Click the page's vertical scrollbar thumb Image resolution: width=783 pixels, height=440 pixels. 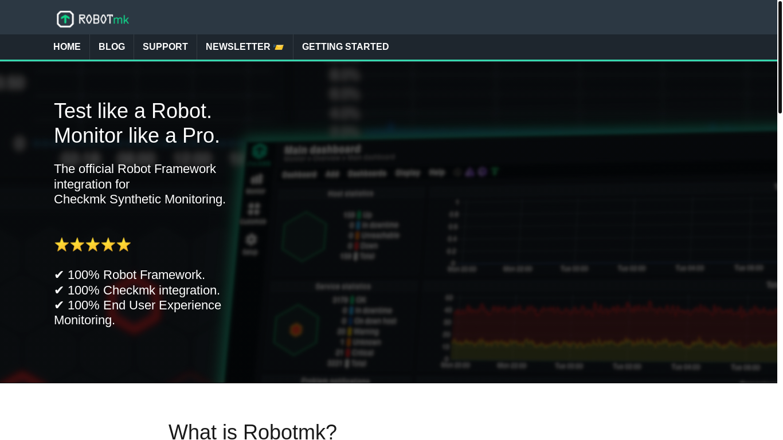780,57
